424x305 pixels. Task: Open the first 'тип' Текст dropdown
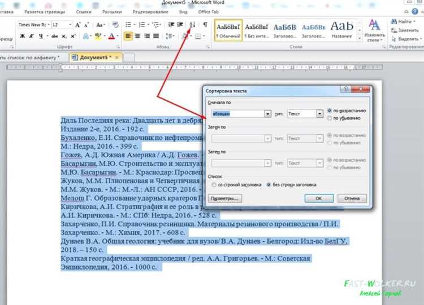click(319, 114)
